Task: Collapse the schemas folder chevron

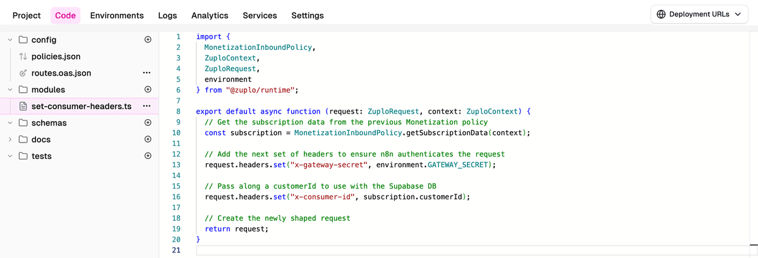Action: tap(10, 123)
